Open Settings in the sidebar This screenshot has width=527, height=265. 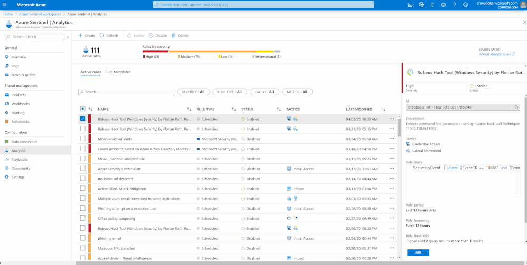[x=18, y=177]
